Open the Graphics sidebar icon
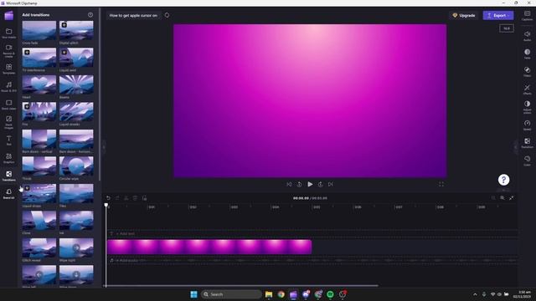This screenshot has width=536, height=301. pyautogui.click(x=9, y=158)
